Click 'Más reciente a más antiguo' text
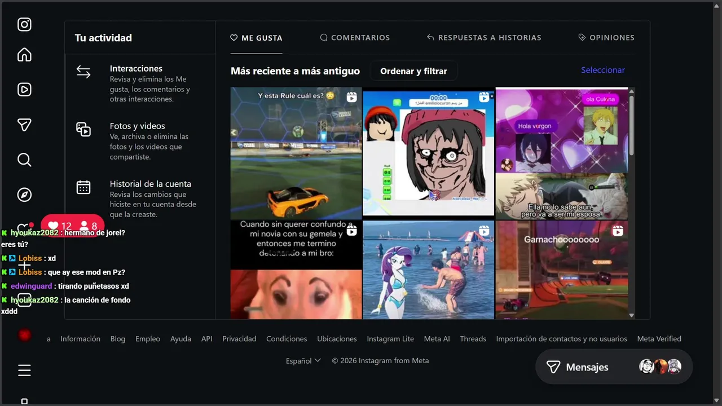Screen dimensions: 722x406 [x=295, y=71]
